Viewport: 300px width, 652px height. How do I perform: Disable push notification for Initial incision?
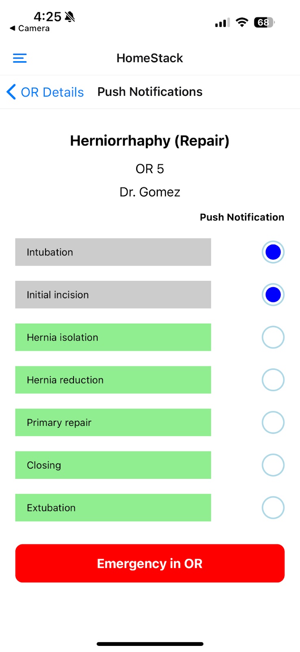[x=273, y=295]
